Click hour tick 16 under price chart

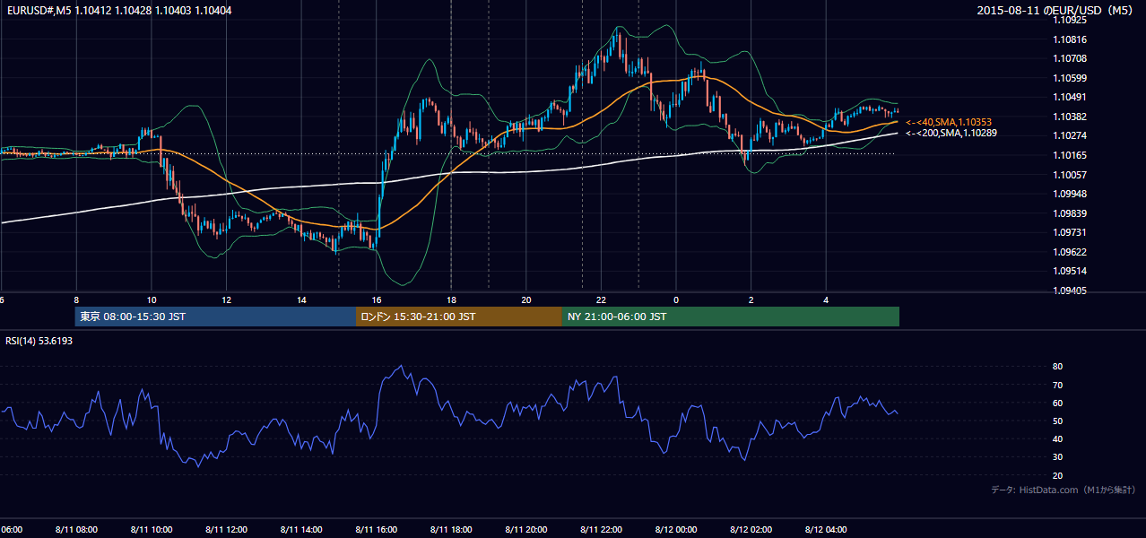click(x=377, y=299)
